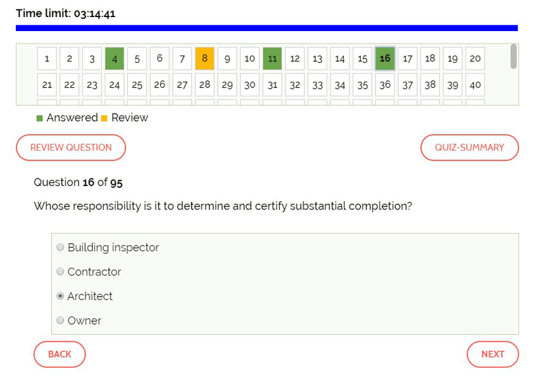The height and width of the screenshot is (383, 538).
Task: Select current question 16 box
Action: click(385, 59)
